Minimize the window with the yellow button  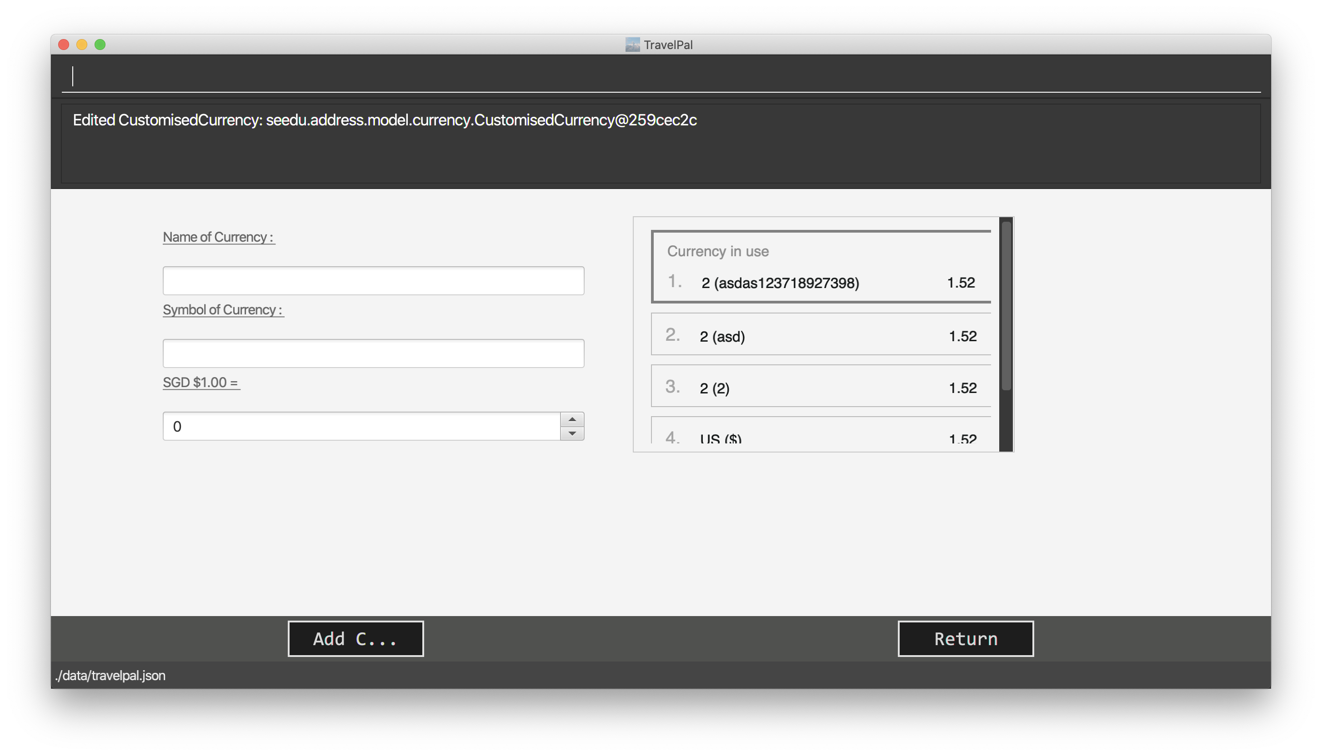click(x=82, y=45)
